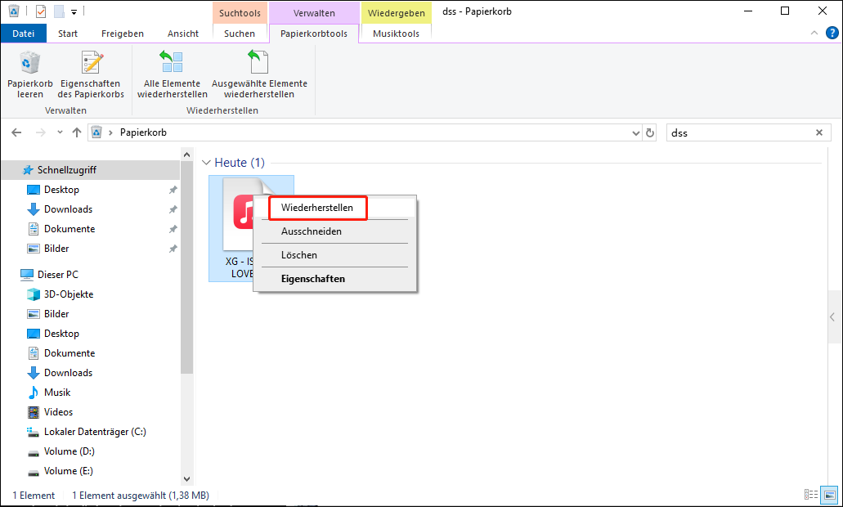
Task: Go forward with the forward arrow
Action: point(40,132)
